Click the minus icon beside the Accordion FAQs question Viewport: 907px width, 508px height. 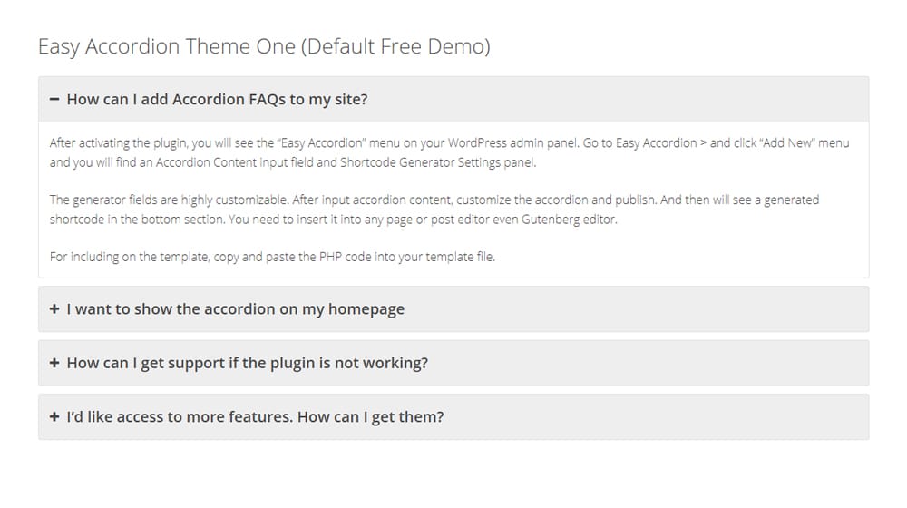point(54,100)
